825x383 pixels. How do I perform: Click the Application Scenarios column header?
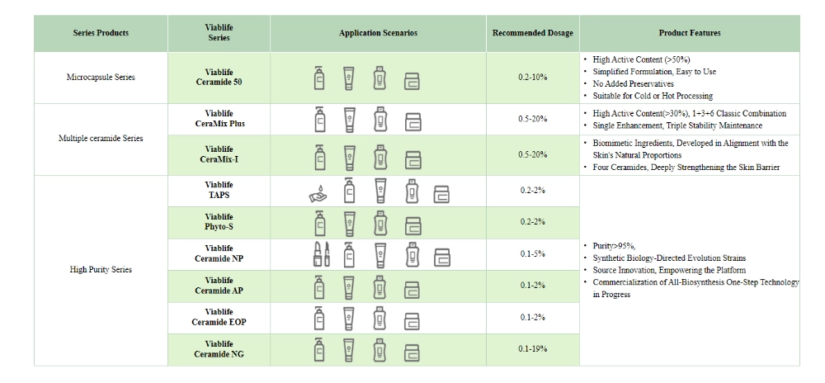[378, 33]
